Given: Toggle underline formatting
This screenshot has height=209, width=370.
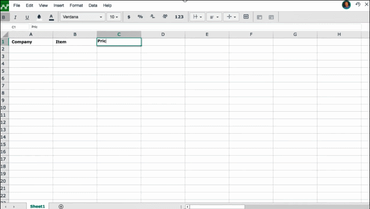Looking at the screenshot, I should [x=27, y=17].
